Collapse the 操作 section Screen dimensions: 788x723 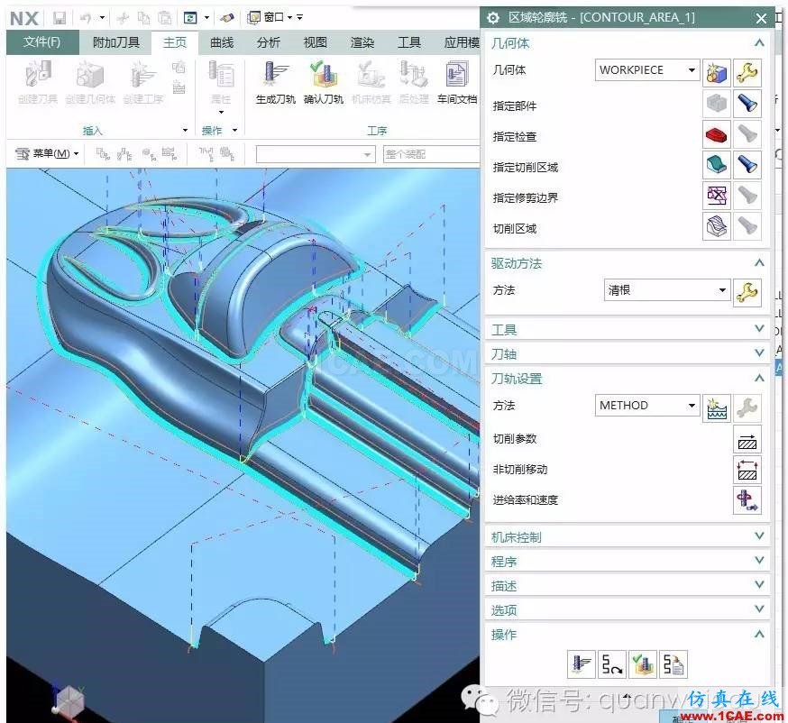(759, 634)
